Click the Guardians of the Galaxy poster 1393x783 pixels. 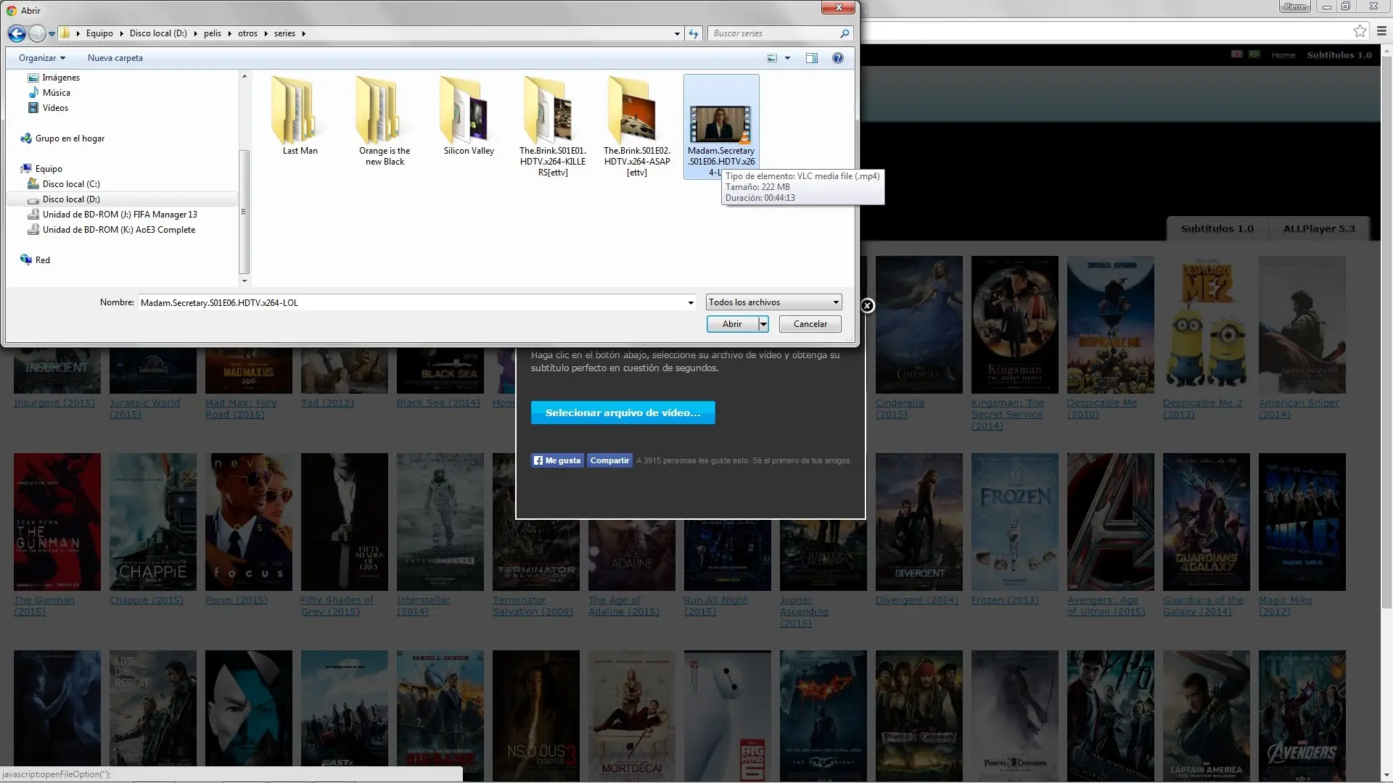tap(1207, 522)
